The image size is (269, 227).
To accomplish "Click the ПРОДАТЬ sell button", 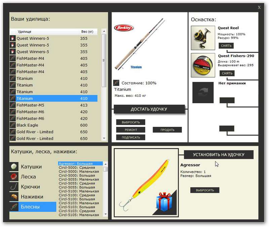I will 167,130.
